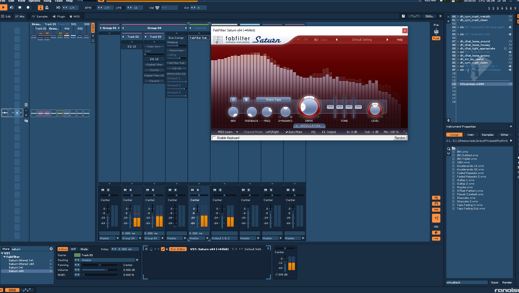Click the Saturn redo arrow
This screenshot has width=519, height=293.
[306, 40]
